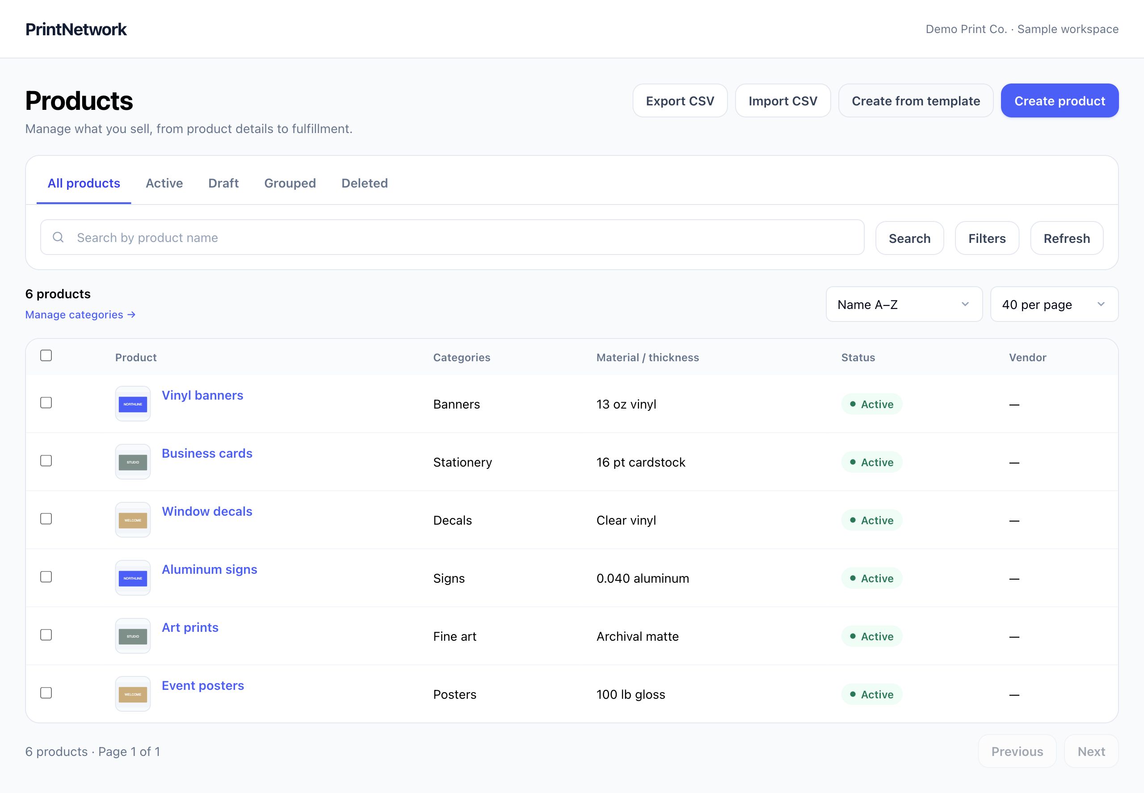This screenshot has height=793, width=1144.
Task: Click the search magnifier icon
Action: click(x=58, y=238)
